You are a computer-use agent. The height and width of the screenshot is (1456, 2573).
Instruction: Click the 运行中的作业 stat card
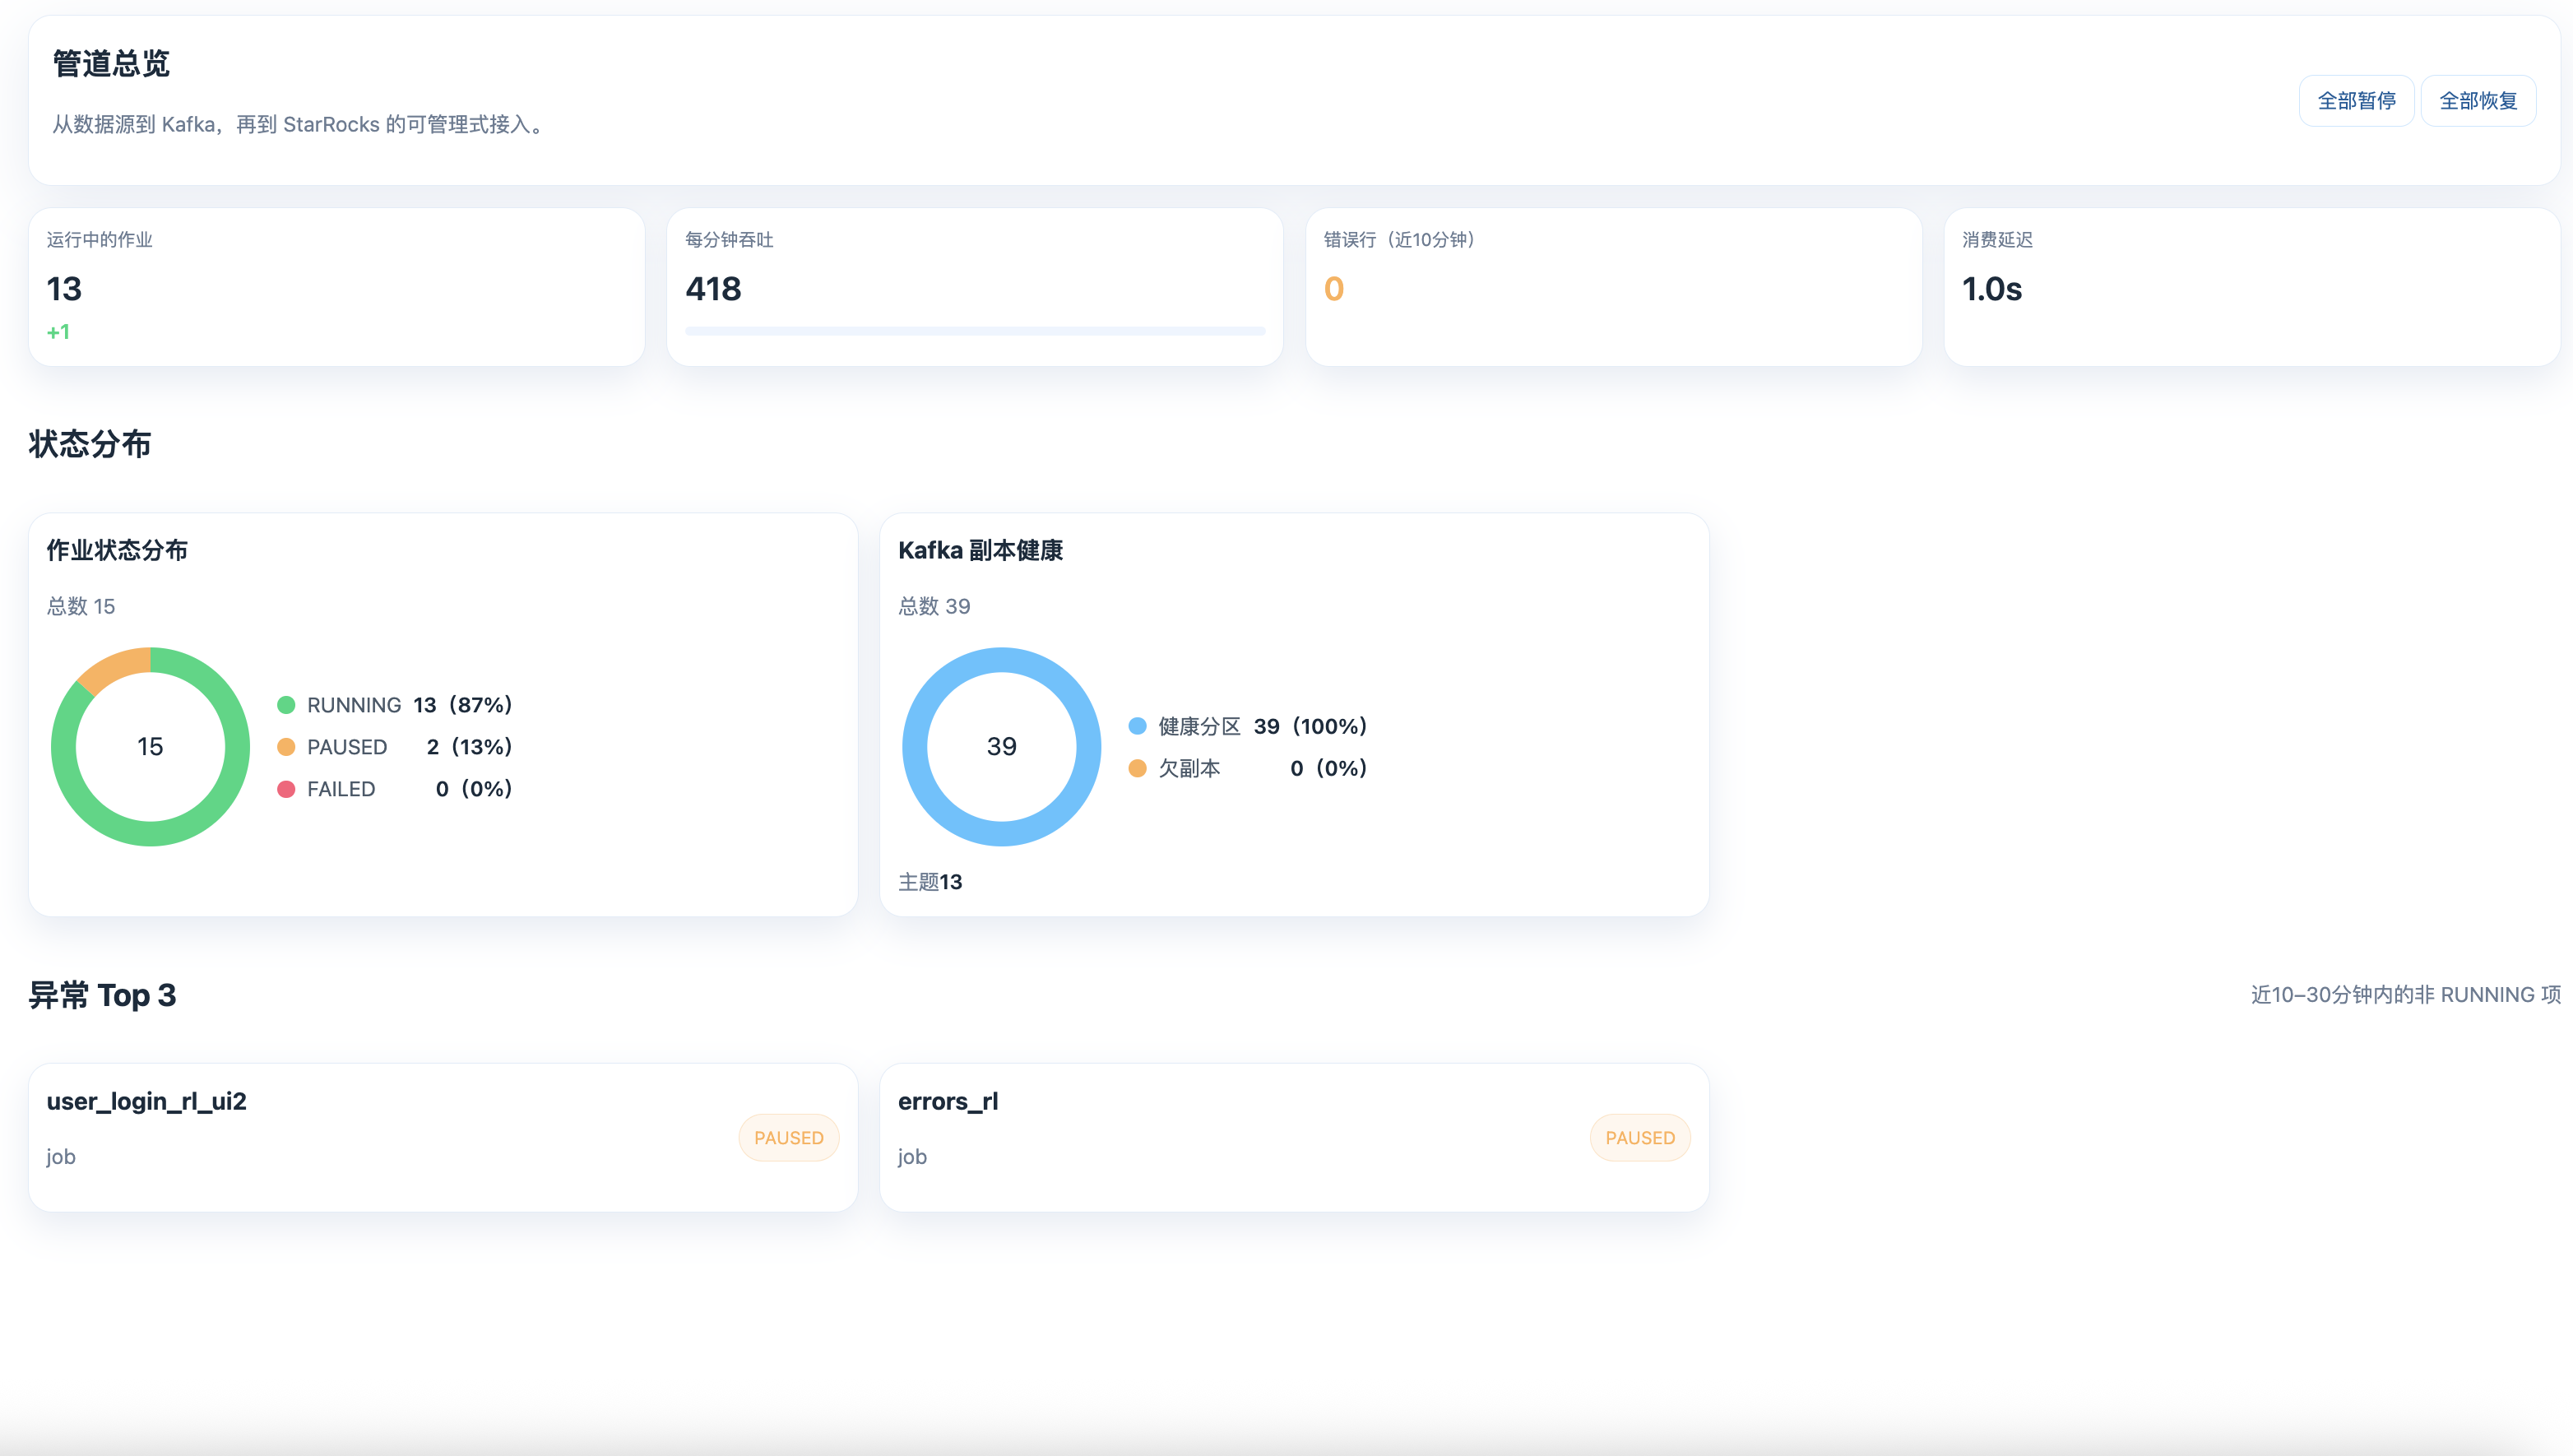click(x=336, y=287)
